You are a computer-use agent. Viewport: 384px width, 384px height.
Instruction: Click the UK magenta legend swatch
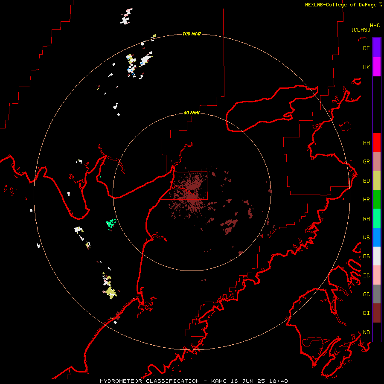(x=377, y=67)
